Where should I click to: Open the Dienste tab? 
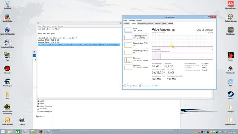click(170, 23)
